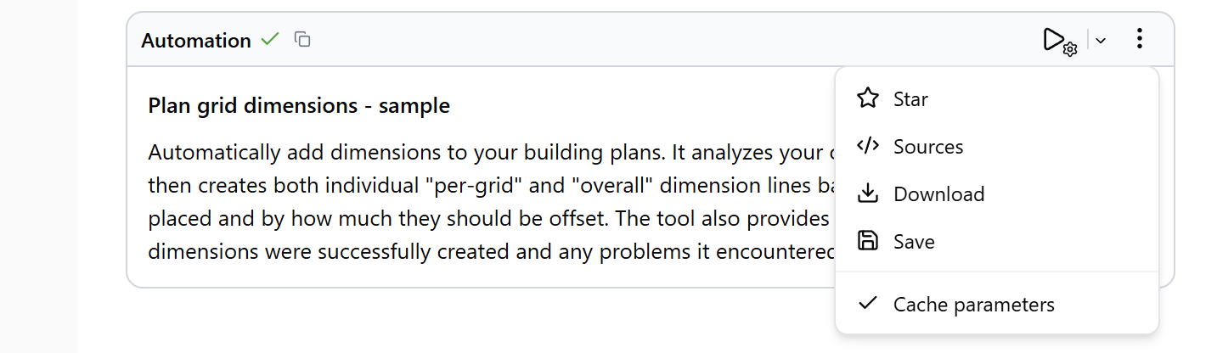
Task: Open the three-dot more options menu
Action: pyautogui.click(x=1140, y=39)
